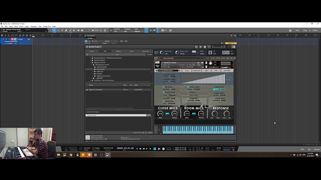Solo the Kontakt track
Image resolution: width=321 pixels, height=180 pixels.
coord(9,39)
